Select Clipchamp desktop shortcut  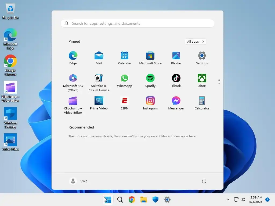tap(10, 91)
